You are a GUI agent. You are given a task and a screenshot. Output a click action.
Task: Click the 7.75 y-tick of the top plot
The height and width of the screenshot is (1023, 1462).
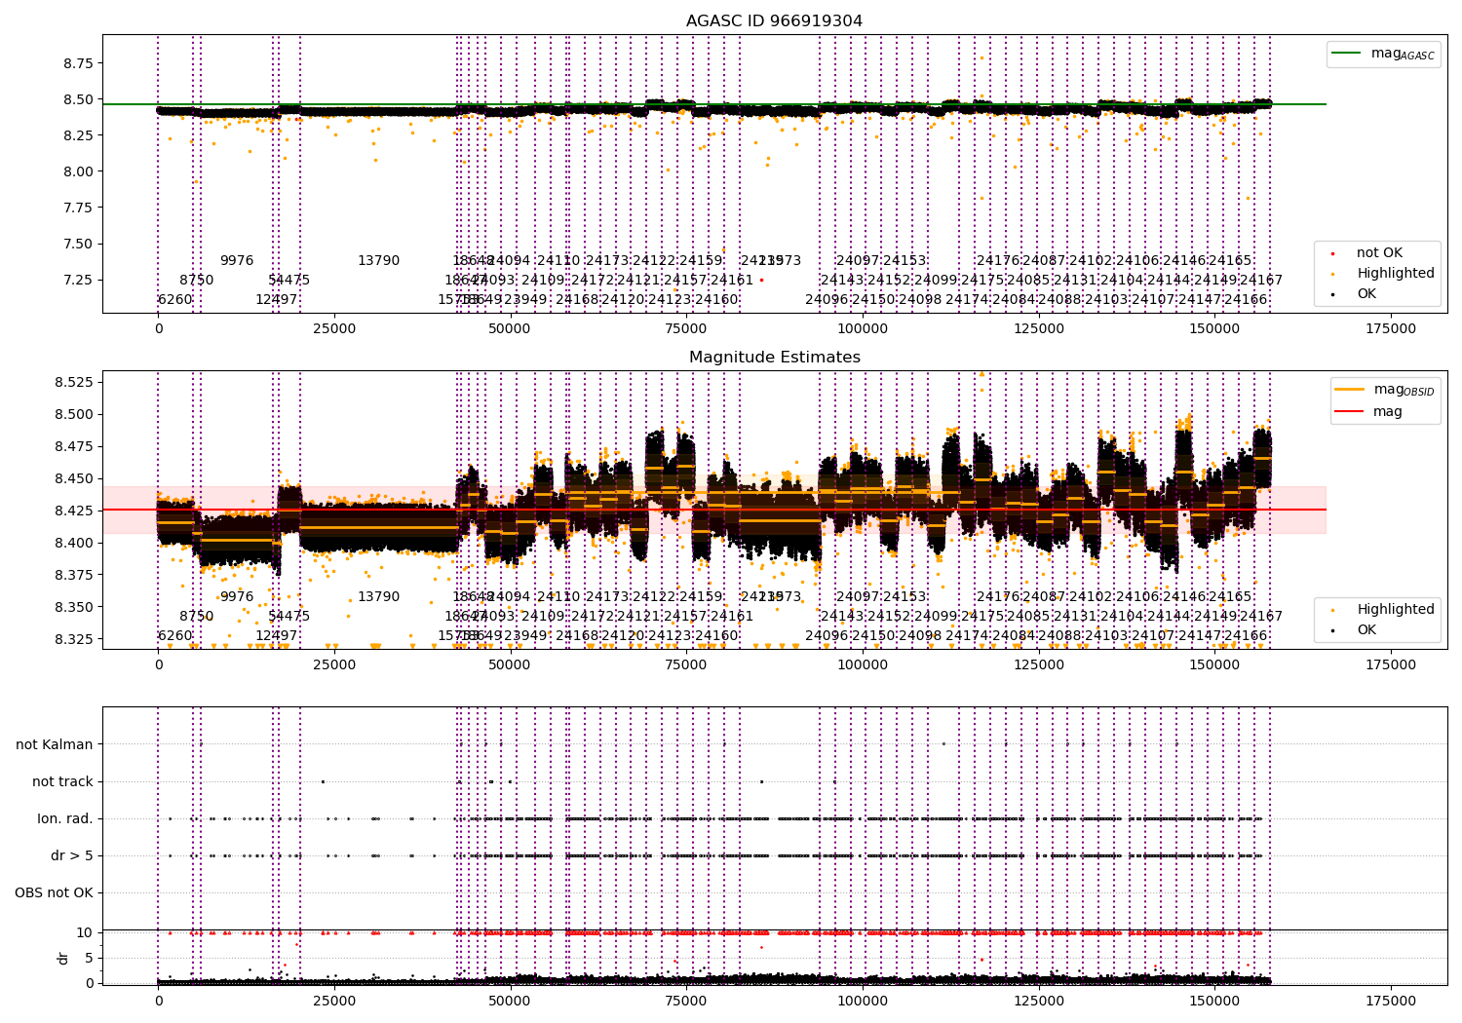coord(78,208)
